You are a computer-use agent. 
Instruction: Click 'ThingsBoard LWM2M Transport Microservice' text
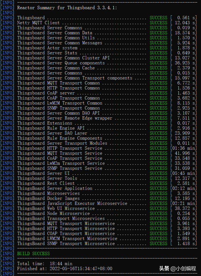(x=67, y=239)
